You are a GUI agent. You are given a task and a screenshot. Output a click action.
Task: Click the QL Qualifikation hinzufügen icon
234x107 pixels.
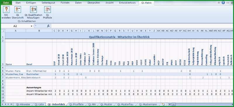(x=33, y=10)
